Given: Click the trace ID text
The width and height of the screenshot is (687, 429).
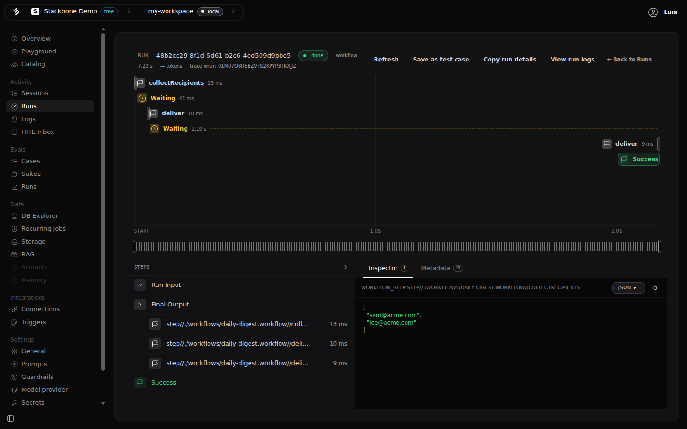Looking at the screenshot, I should point(243,66).
